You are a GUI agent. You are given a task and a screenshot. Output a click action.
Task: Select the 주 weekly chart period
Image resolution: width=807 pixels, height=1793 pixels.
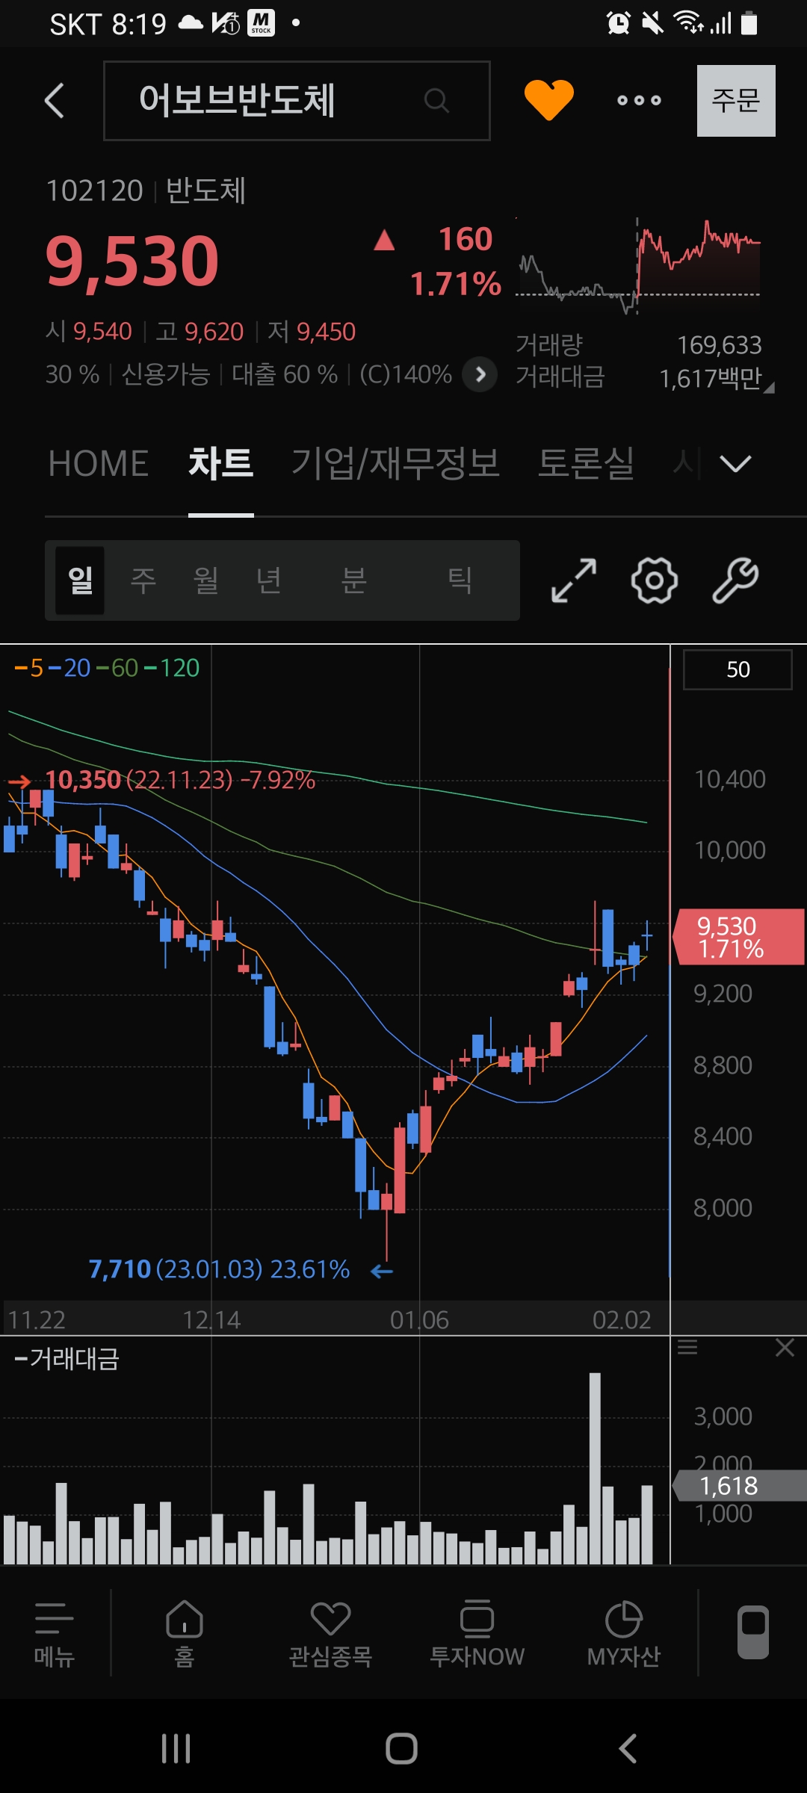(x=143, y=580)
